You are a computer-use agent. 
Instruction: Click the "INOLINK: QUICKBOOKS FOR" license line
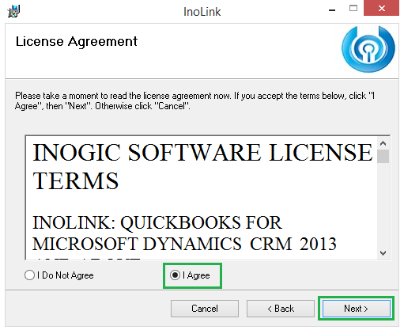pyautogui.click(x=157, y=222)
